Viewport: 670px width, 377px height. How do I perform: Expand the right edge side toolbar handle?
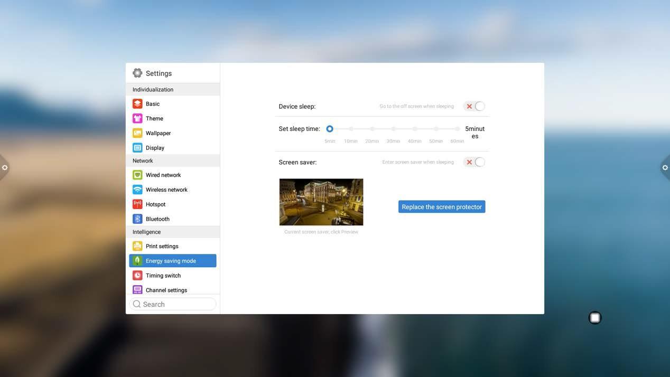[x=665, y=167]
